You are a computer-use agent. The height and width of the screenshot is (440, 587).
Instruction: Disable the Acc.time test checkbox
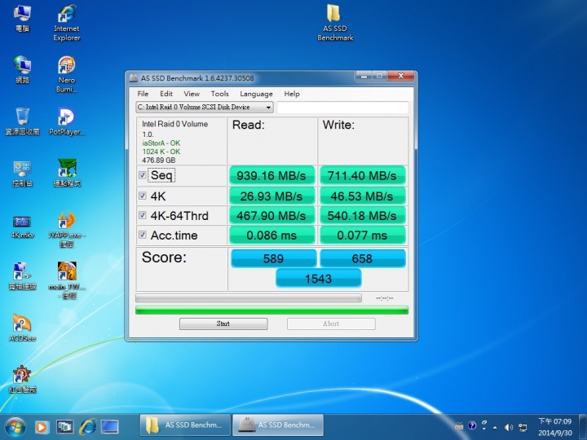tap(142, 235)
